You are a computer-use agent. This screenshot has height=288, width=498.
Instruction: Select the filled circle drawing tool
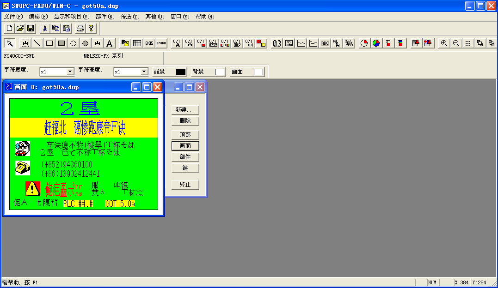pos(85,43)
